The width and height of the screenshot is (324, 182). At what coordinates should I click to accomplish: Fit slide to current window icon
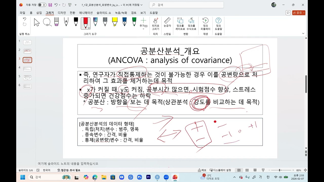coord(305,170)
